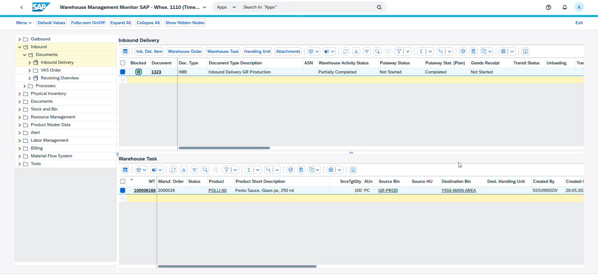Collapse the Inbound tree node
598x280 pixels.
tap(19, 47)
